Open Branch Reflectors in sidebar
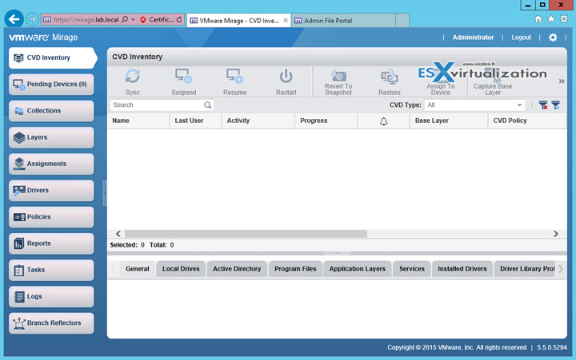576x360 pixels. coord(51,323)
